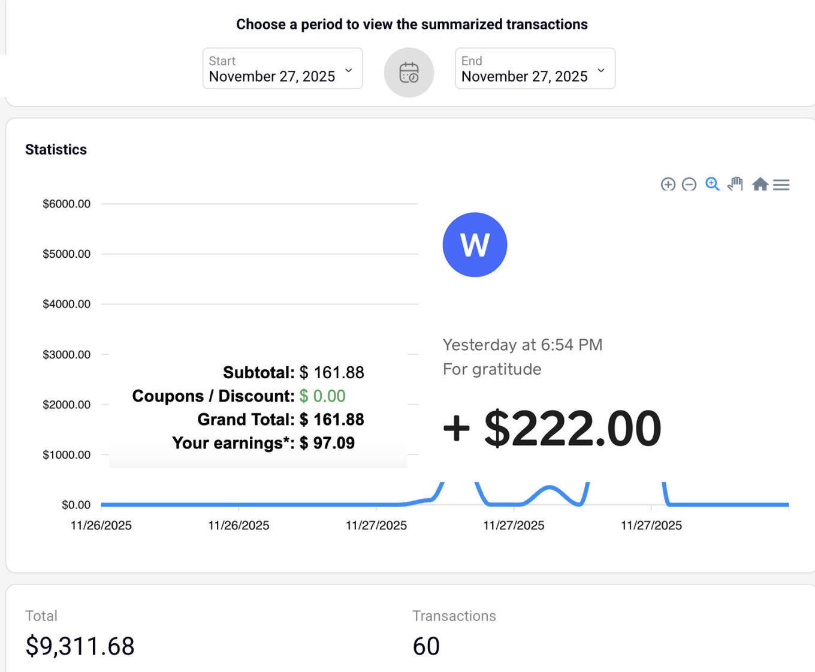Click the chart zoom in plus icon
This screenshot has height=672, width=815.
pos(668,185)
